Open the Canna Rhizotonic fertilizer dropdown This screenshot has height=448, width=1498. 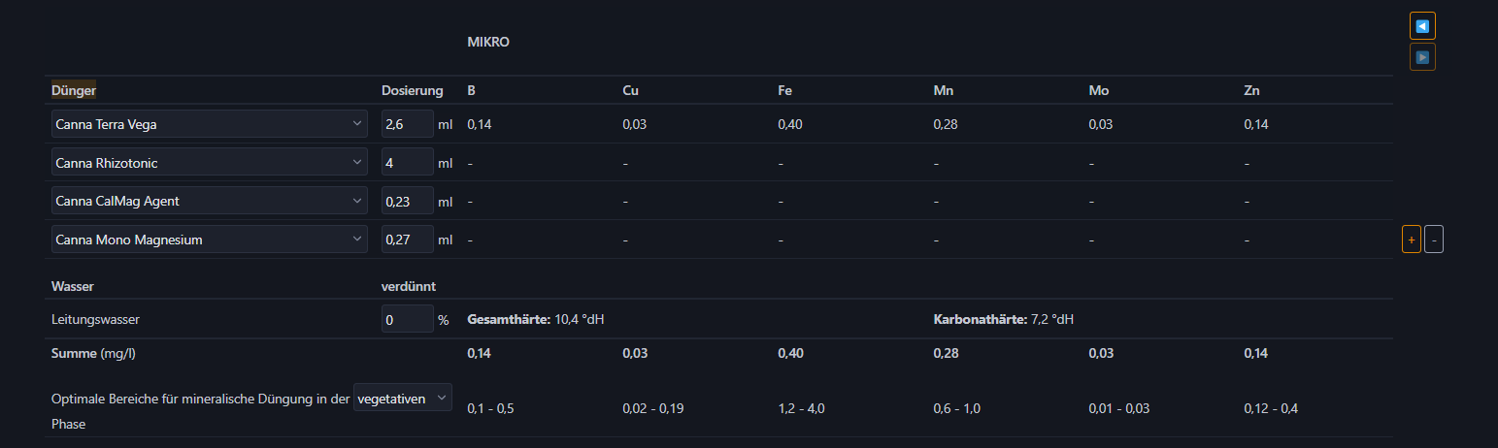pos(210,163)
